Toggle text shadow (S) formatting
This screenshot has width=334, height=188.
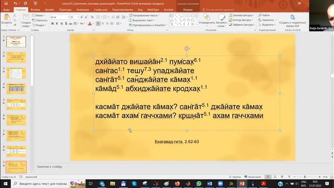66,23
